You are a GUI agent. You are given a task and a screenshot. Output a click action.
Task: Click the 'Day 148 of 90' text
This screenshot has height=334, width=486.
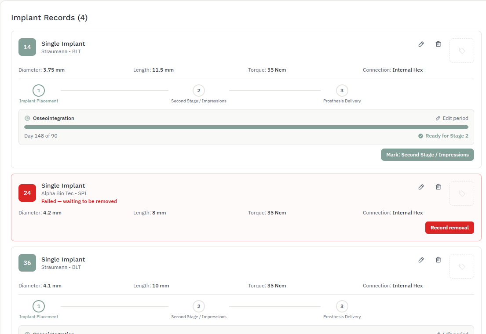click(40, 136)
